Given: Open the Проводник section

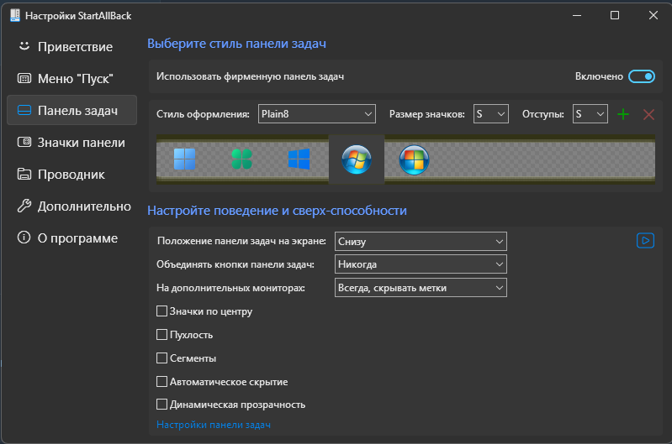Looking at the screenshot, I should coord(72,175).
